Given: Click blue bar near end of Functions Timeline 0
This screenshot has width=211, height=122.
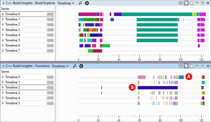Looking at the screenshot, I should [181, 77].
